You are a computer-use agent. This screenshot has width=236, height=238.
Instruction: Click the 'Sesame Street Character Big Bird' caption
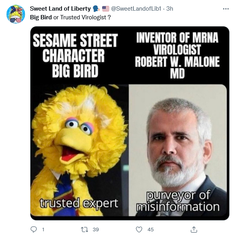coord(75,55)
